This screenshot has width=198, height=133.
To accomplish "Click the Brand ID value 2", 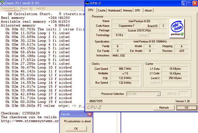I will click(163, 26).
